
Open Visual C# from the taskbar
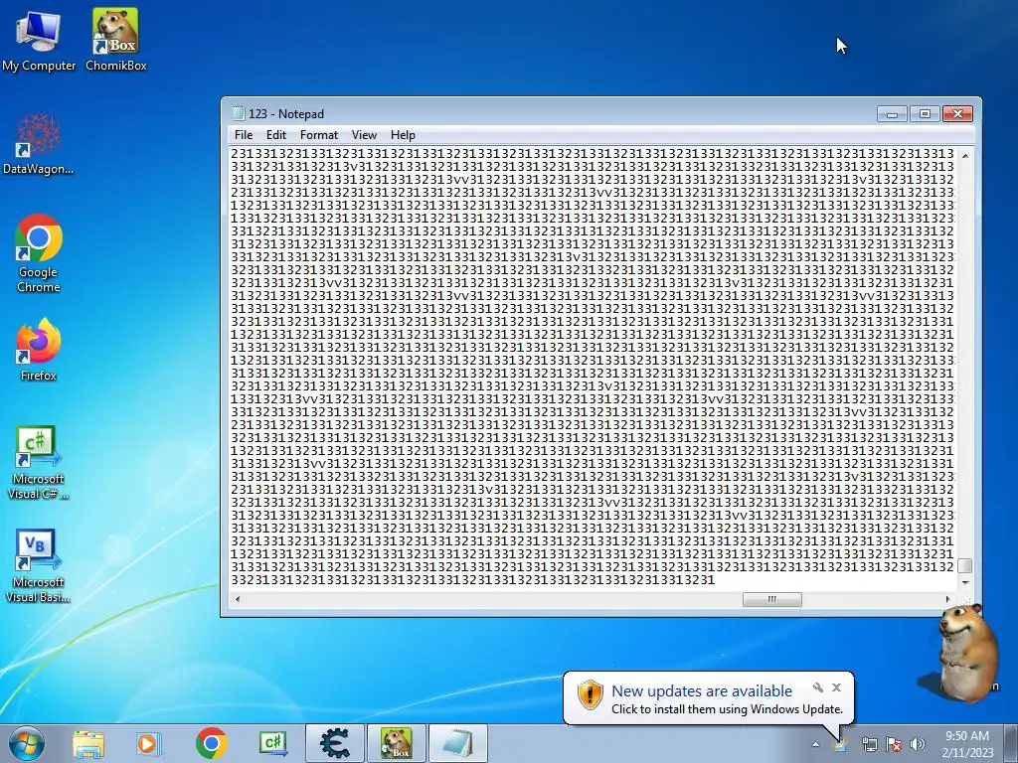coord(273,743)
